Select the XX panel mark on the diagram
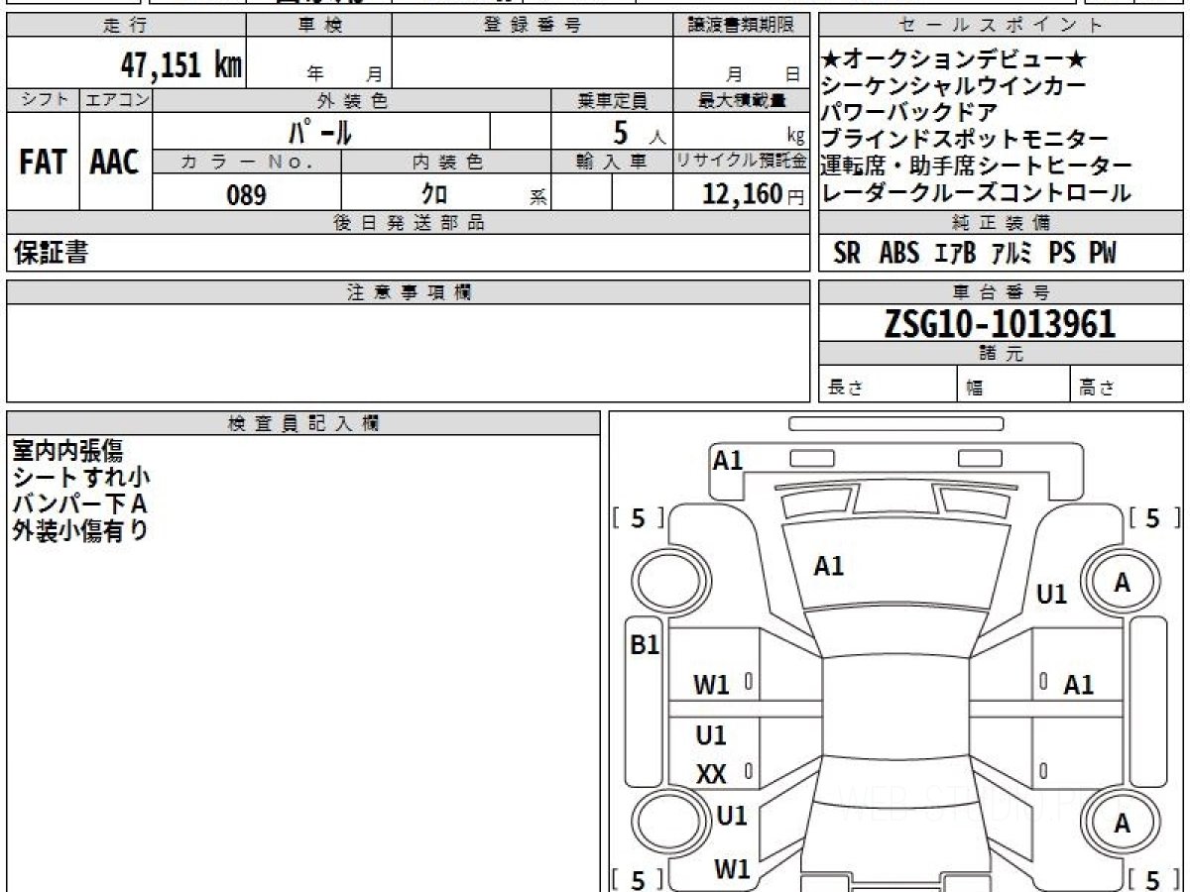Screen dimensions: 1190x892 711,774
